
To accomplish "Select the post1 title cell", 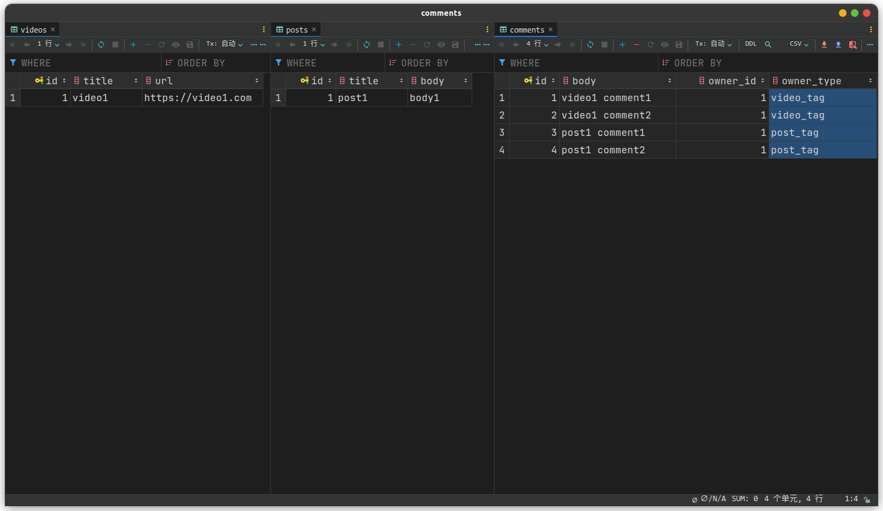I will pos(372,98).
